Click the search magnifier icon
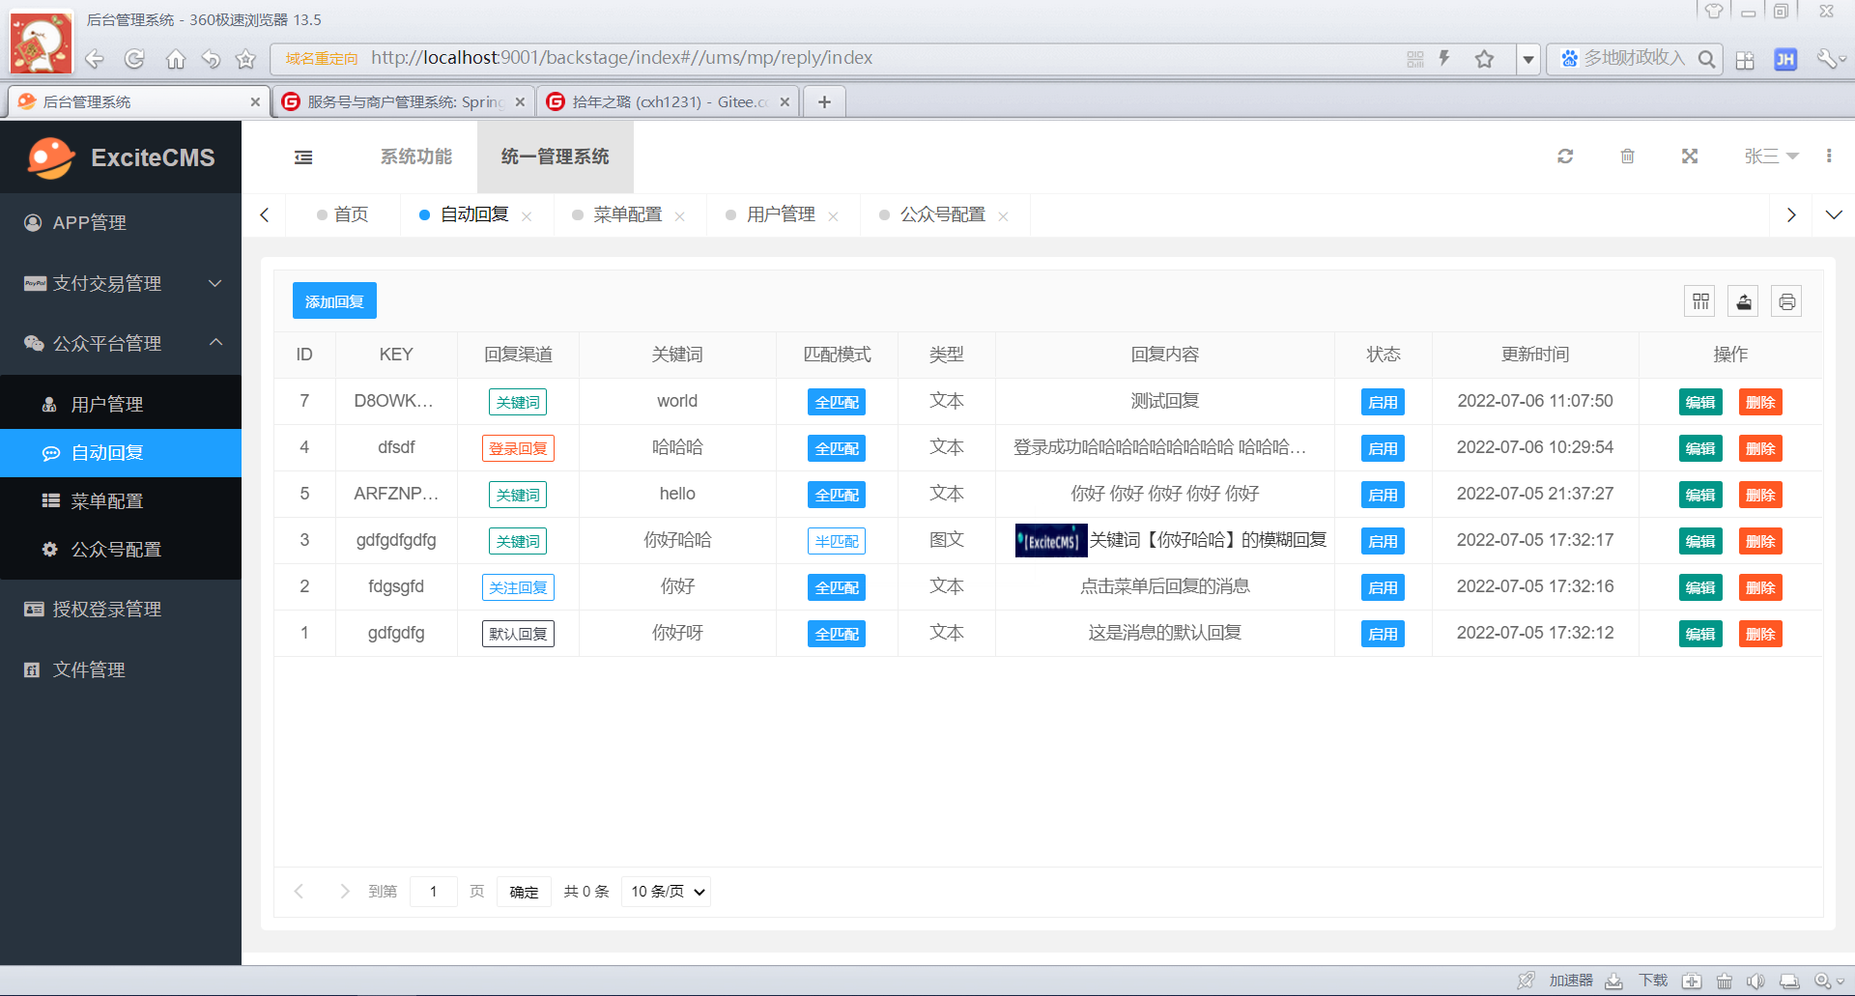 click(1707, 59)
